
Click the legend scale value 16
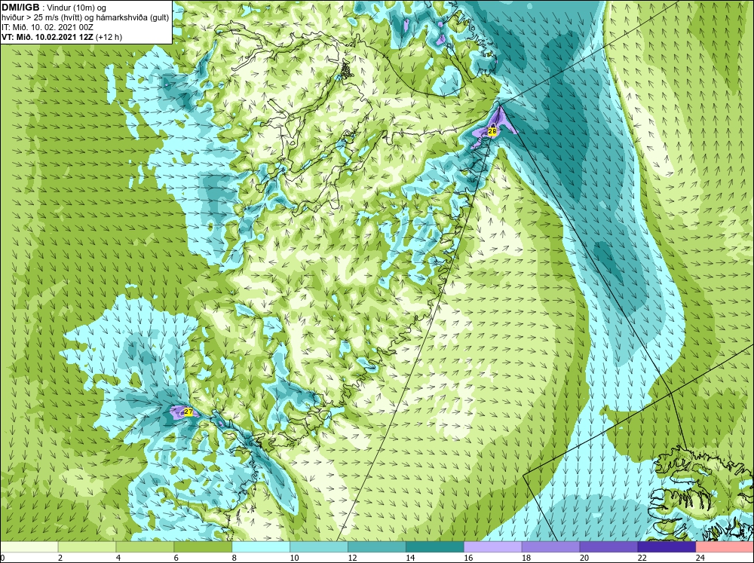point(468,558)
